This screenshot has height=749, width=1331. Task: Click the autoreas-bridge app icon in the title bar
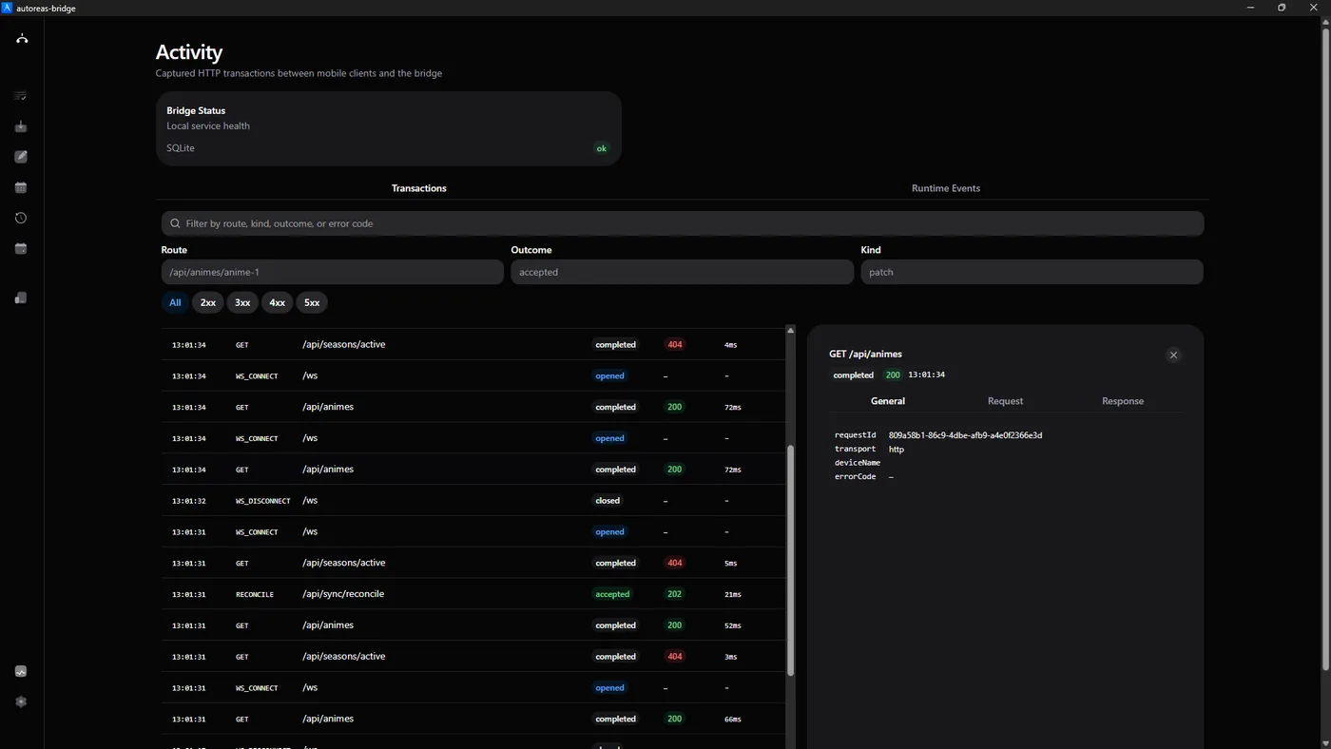point(8,8)
